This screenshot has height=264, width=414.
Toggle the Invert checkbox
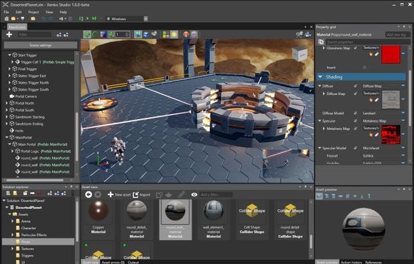364,67
